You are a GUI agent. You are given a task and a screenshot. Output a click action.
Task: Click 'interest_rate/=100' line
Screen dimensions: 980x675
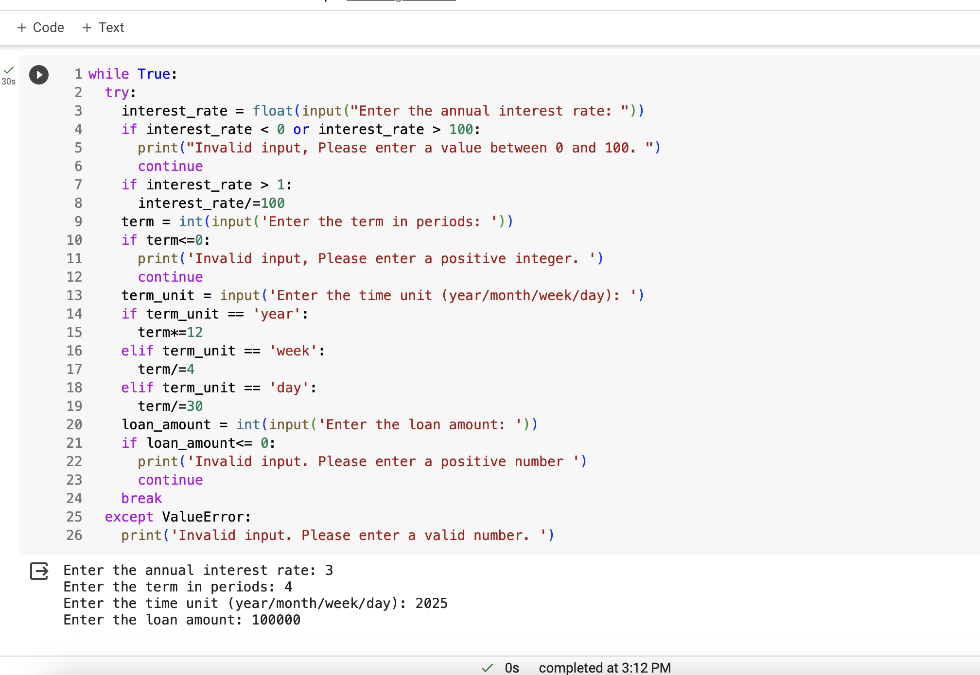point(211,203)
